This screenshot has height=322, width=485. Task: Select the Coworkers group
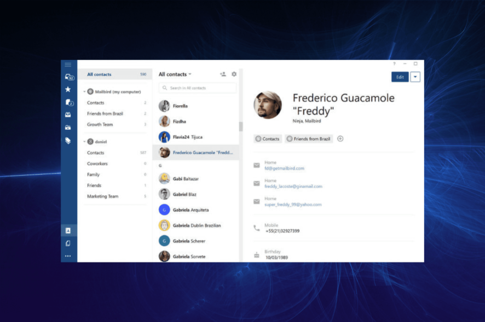pos(115,164)
